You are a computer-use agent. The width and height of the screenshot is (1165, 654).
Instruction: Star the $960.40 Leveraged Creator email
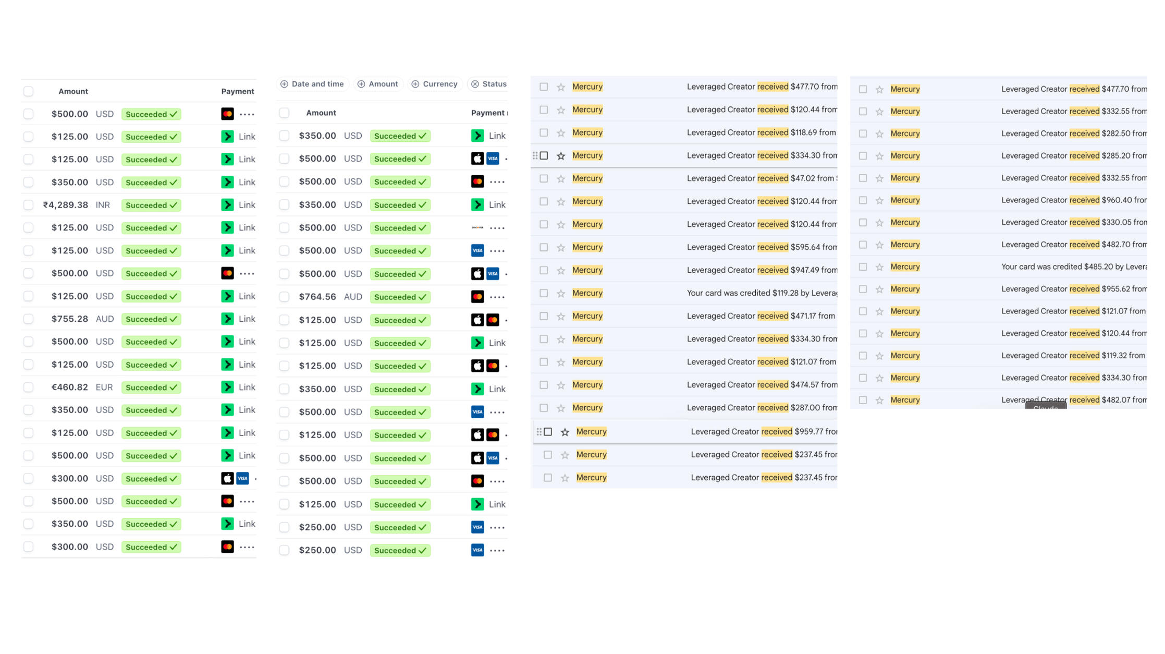click(879, 201)
